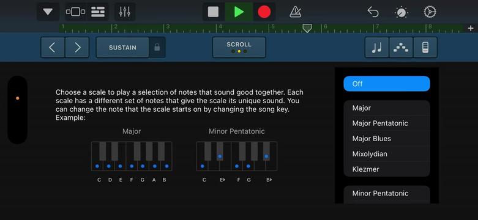
Task: Add a song section with the plus icon
Action: pos(471,28)
